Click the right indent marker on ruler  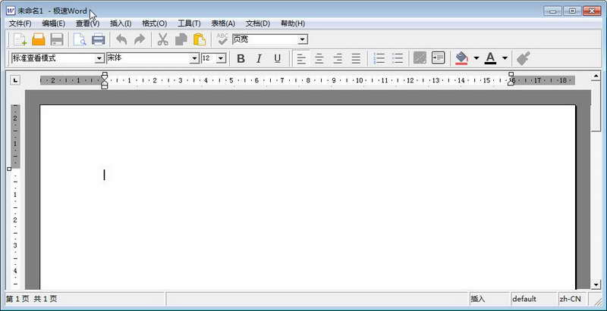[x=511, y=79]
